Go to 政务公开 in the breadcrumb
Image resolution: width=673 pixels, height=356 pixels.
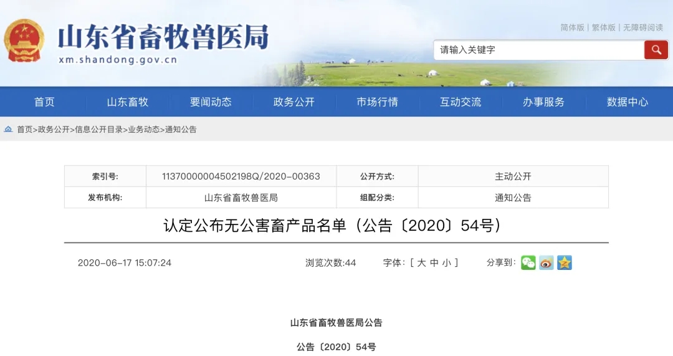coord(54,129)
